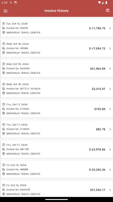
Task: Click location pin icon on invoice 213645 row
Action: click(4, 134)
